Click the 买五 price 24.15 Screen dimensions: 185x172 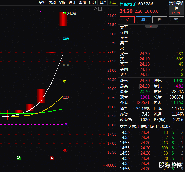point(145,75)
